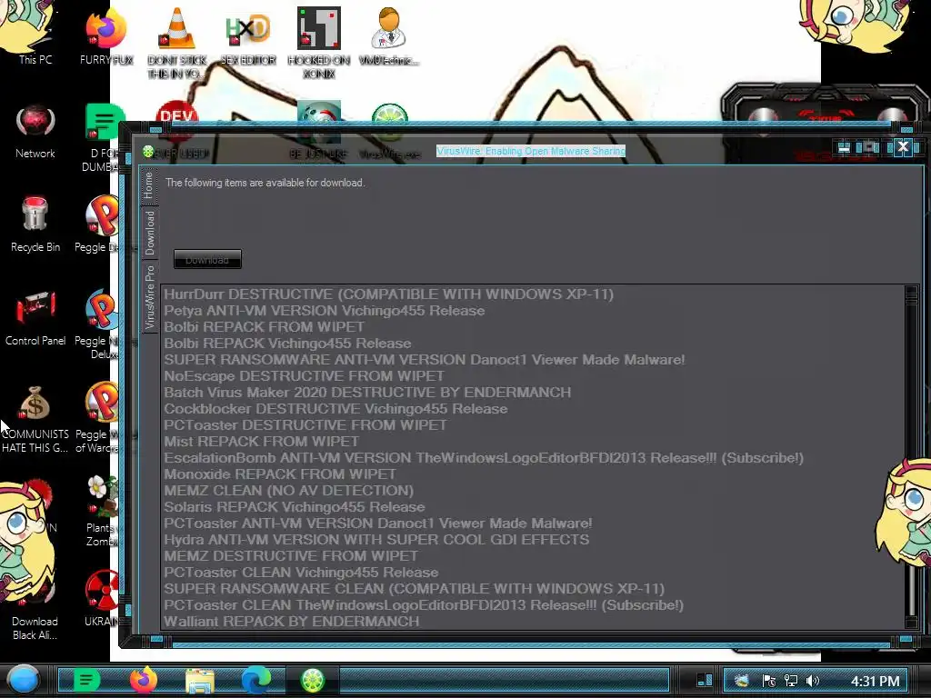Image resolution: width=931 pixels, height=698 pixels.
Task: Switch to VirusWire lime icon on taskbar
Action: (313, 680)
